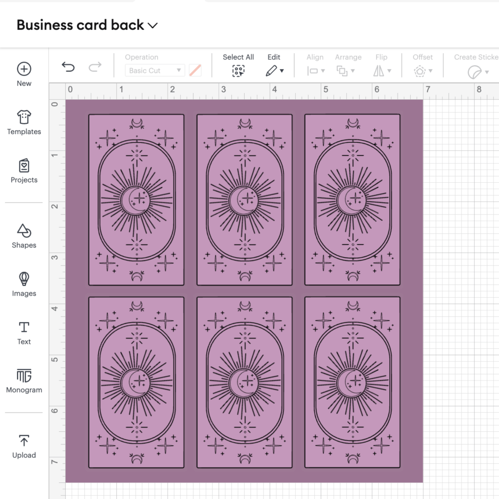Click the operation color swatch
The height and width of the screenshot is (499, 499).
pyautogui.click(x=195, y=70)
